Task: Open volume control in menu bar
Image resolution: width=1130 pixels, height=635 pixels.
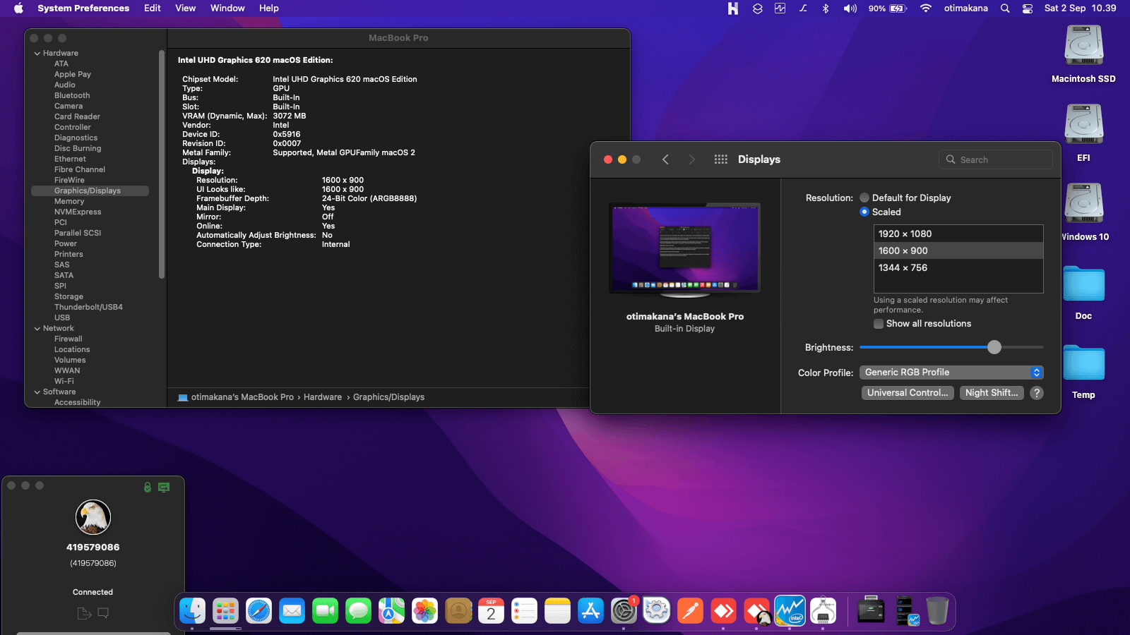Action: click(850, 8)
